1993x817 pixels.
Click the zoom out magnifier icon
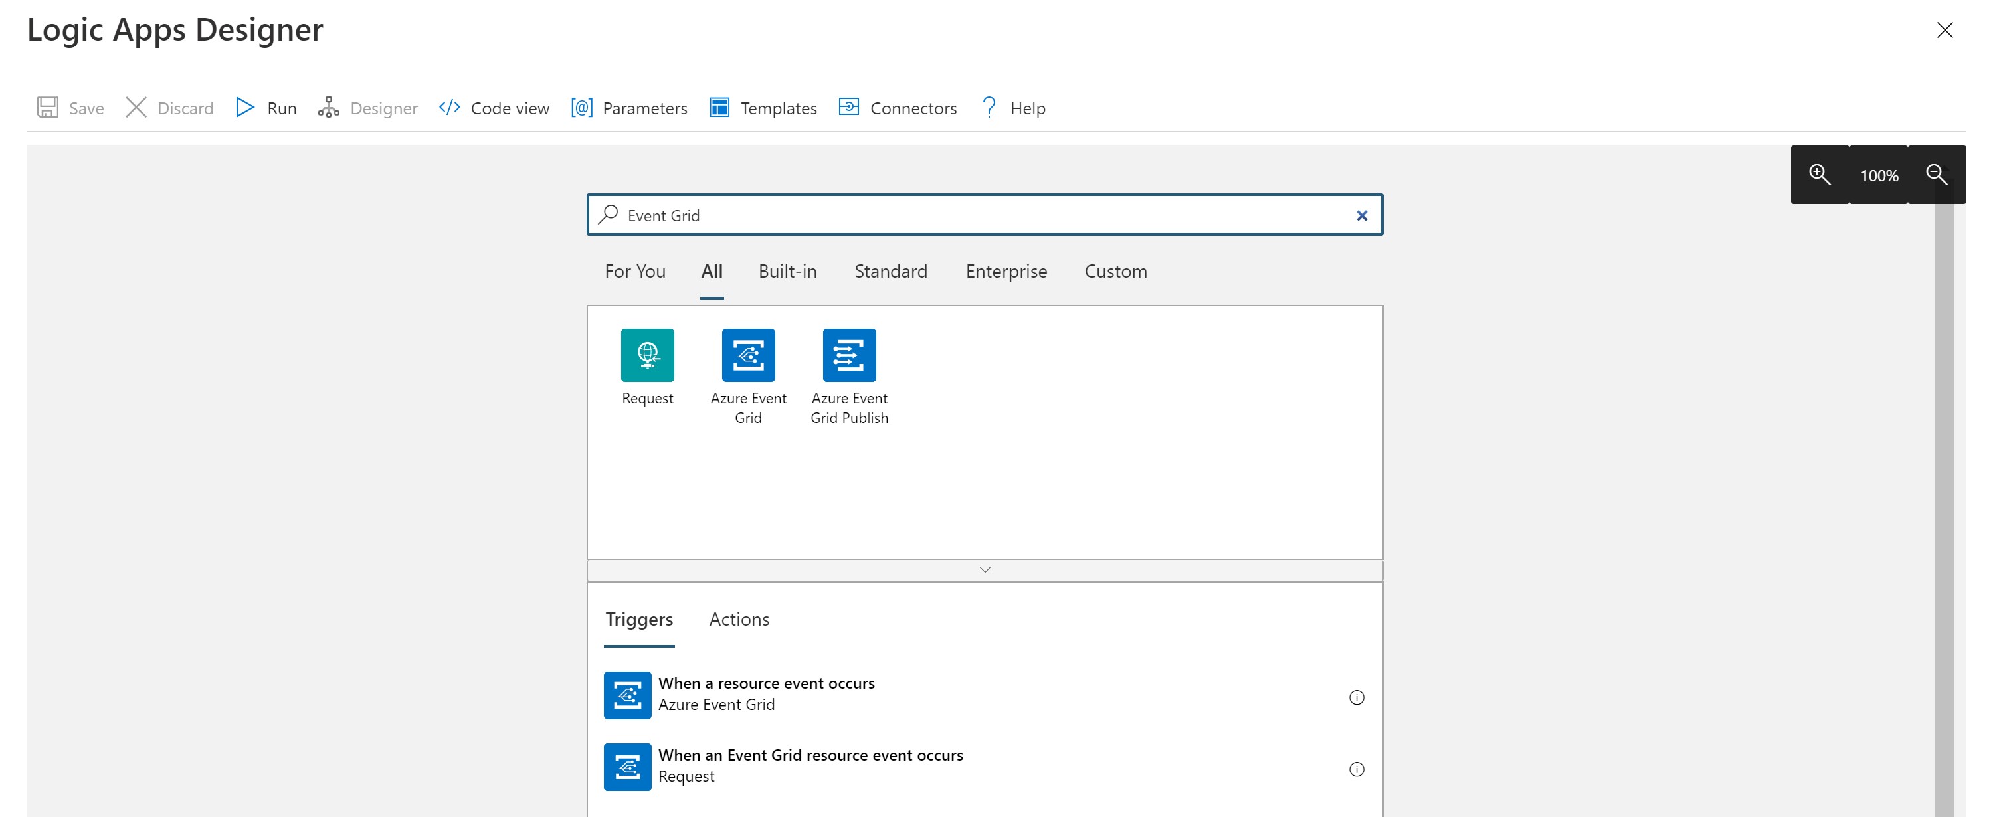[1936, 175]
